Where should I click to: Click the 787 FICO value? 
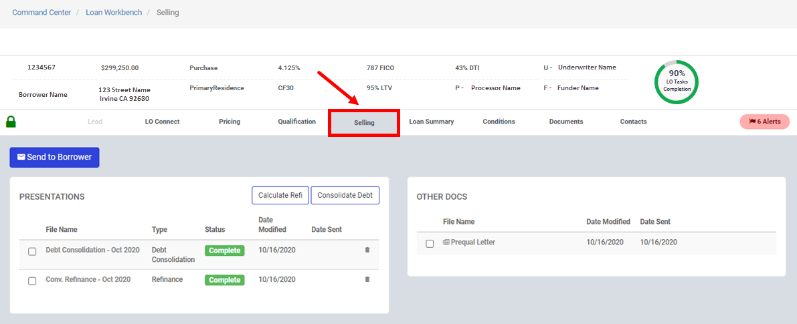tap(380, 68)
